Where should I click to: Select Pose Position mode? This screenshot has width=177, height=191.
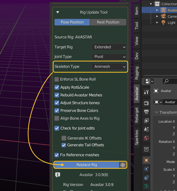pos(72,22)
